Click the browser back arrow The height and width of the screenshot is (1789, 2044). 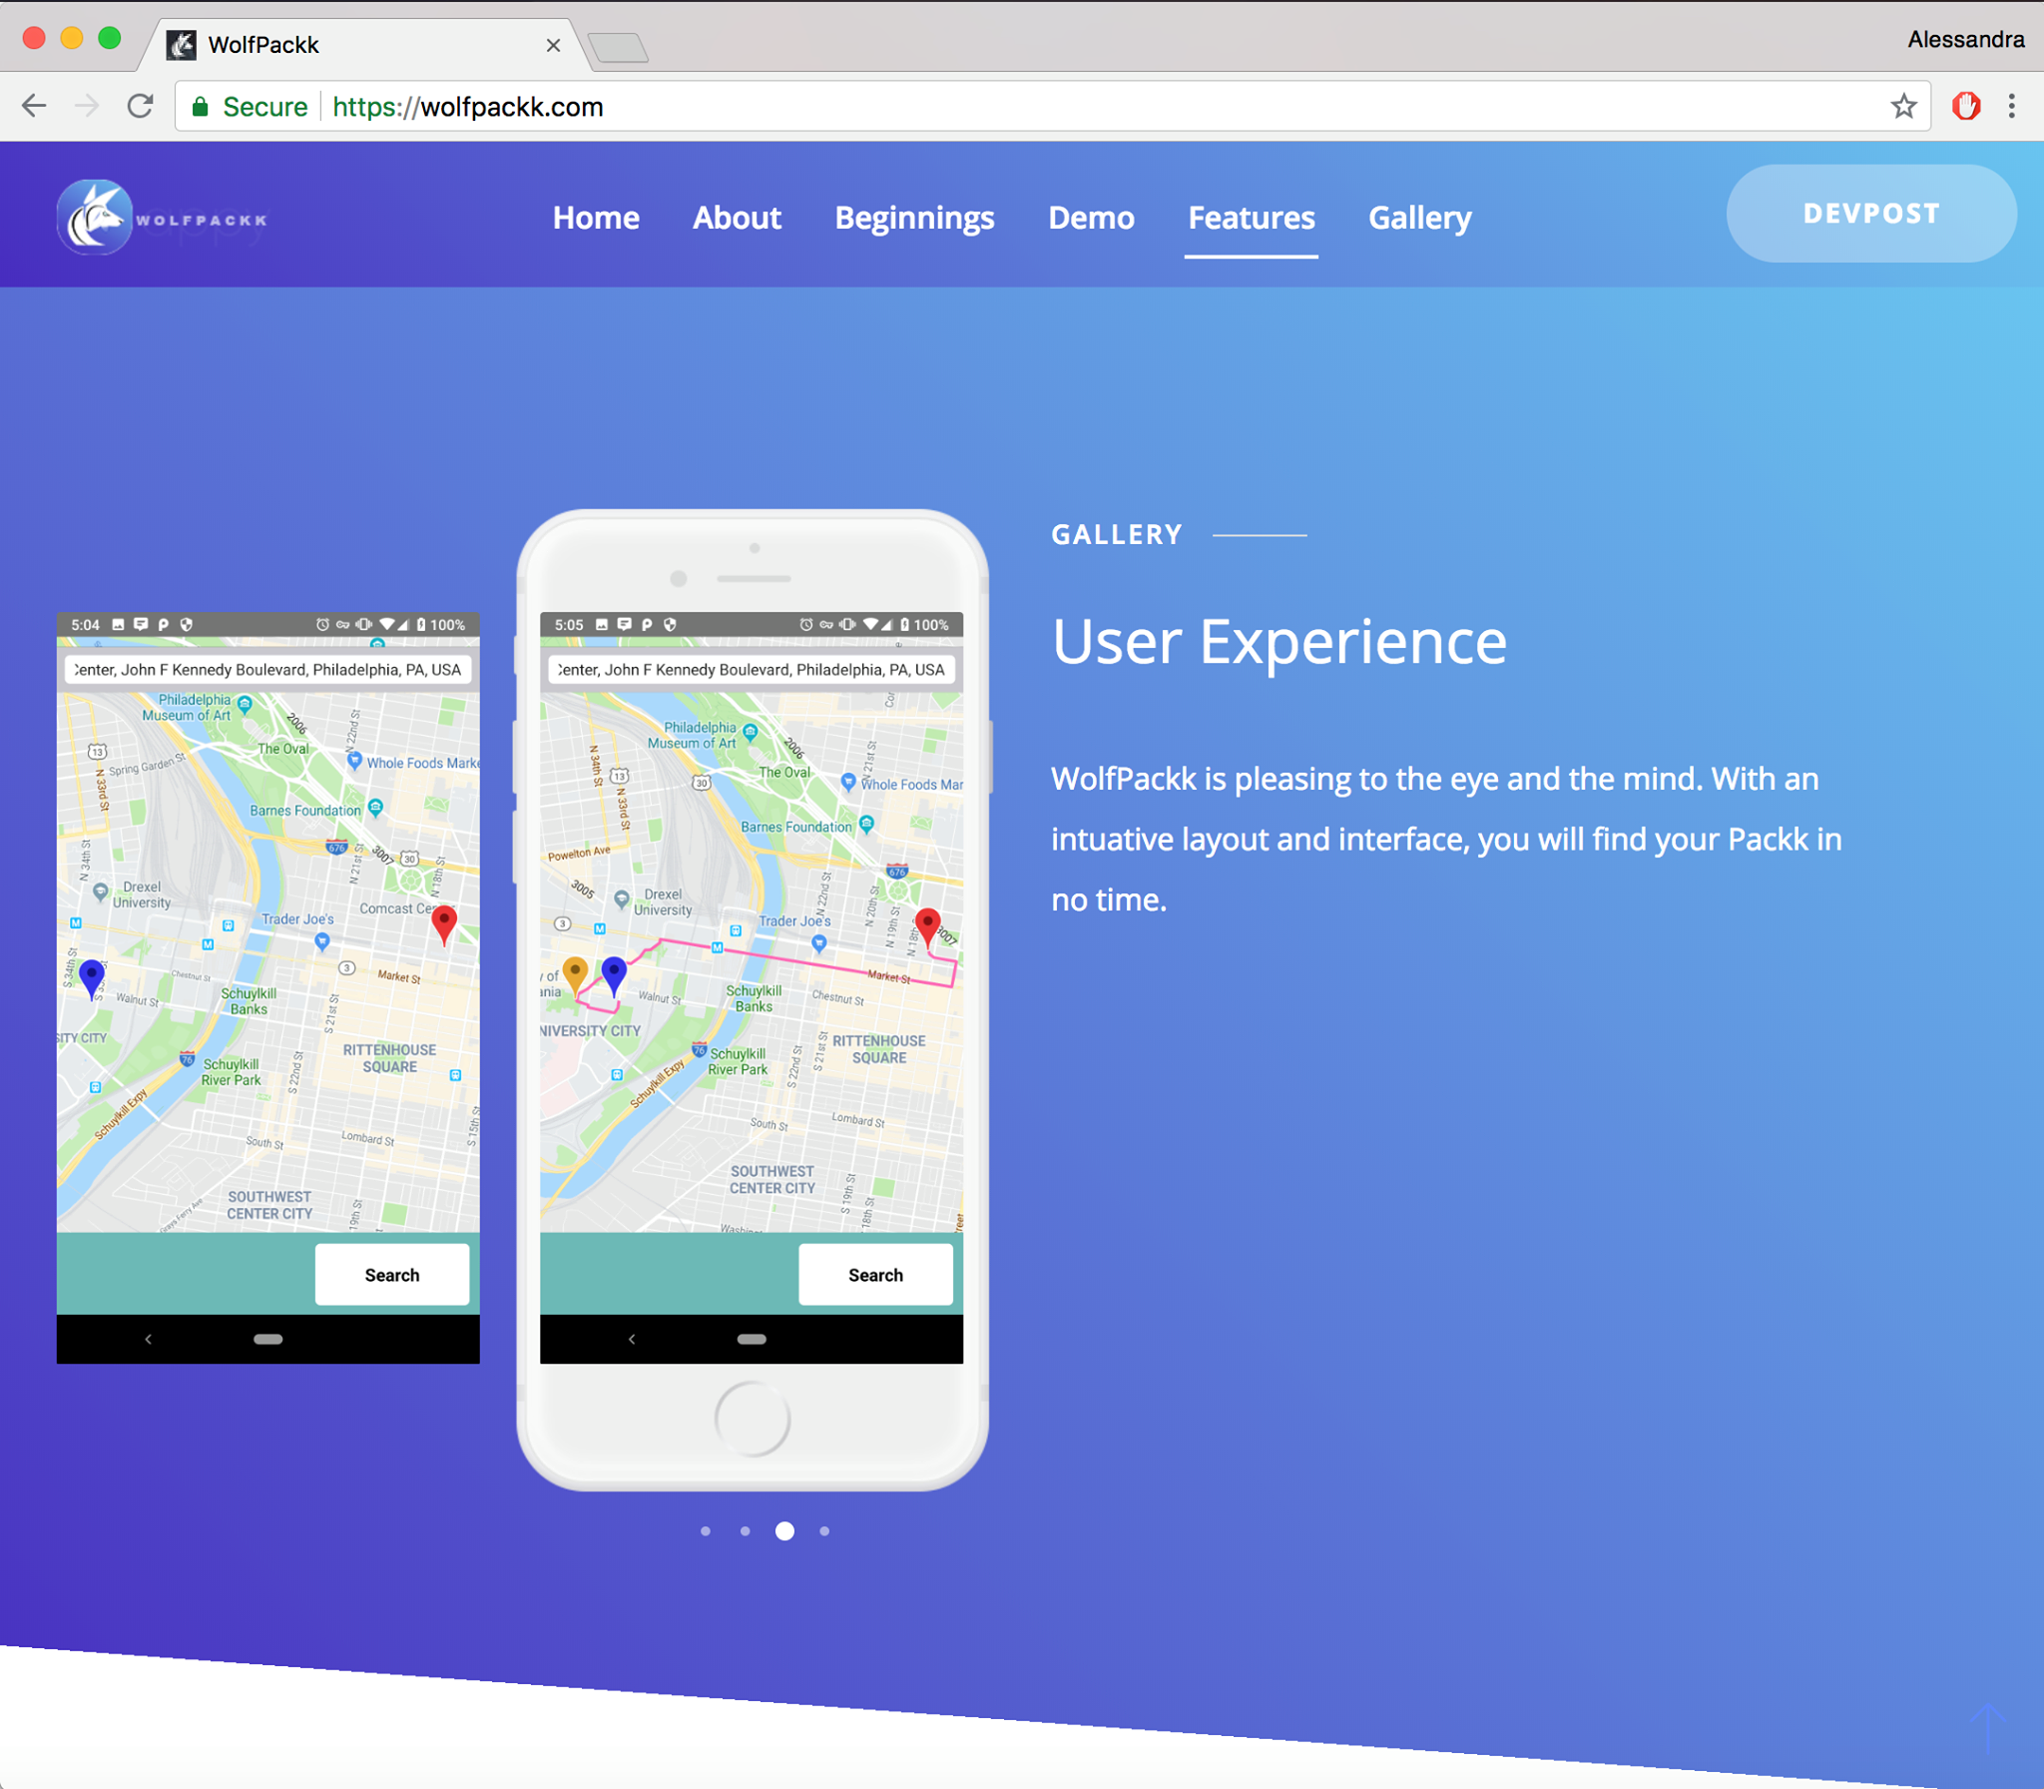34,106
